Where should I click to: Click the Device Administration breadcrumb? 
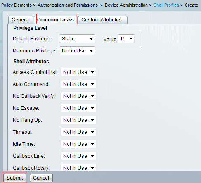pyautogui.click(x=126, y=5)
